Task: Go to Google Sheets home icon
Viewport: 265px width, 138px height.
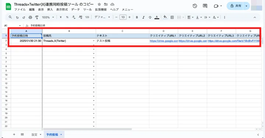Action: [8, 7]
